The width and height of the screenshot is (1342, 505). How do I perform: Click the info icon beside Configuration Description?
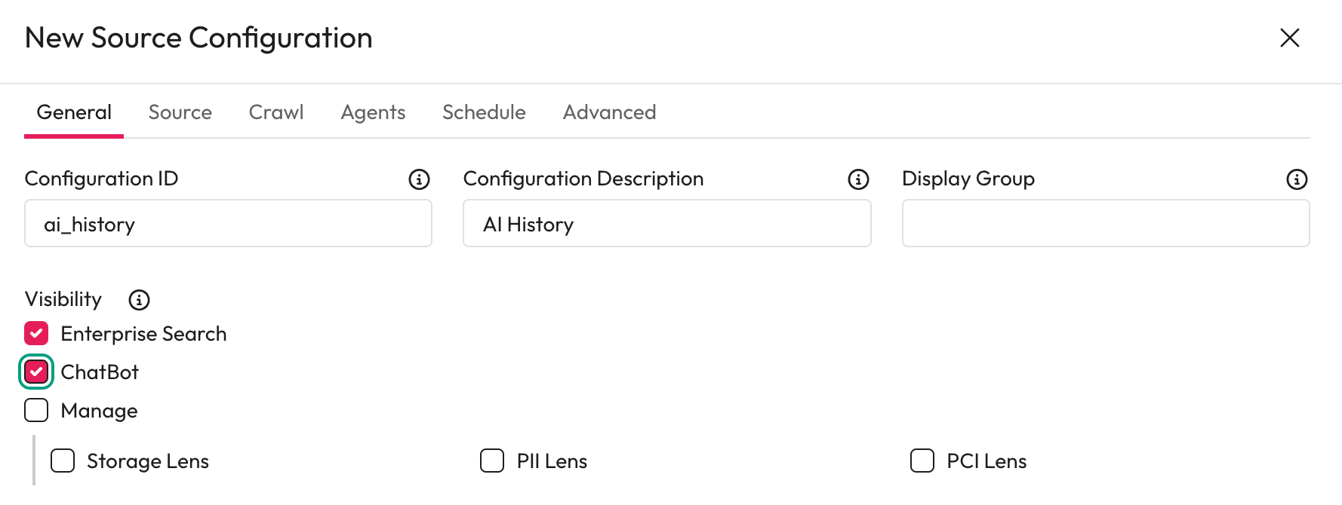(x=858, y=179)
